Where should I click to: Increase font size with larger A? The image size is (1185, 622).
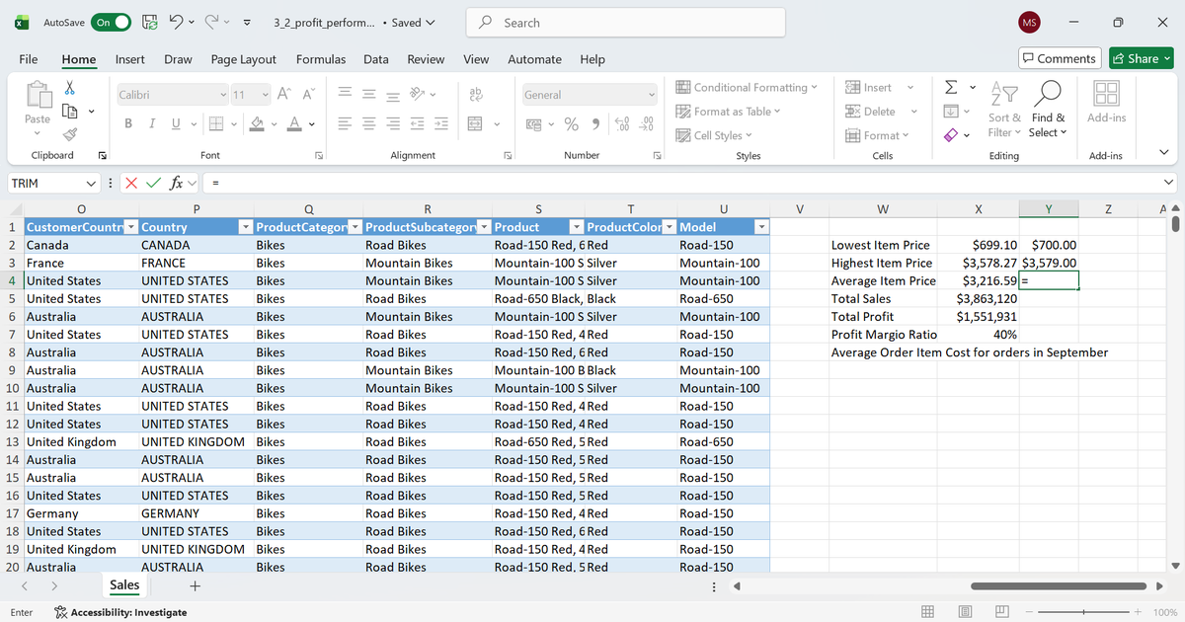tap(283, 94)
